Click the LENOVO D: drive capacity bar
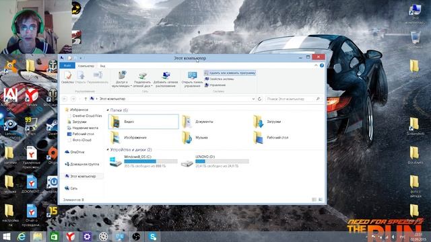 [222, 161]
